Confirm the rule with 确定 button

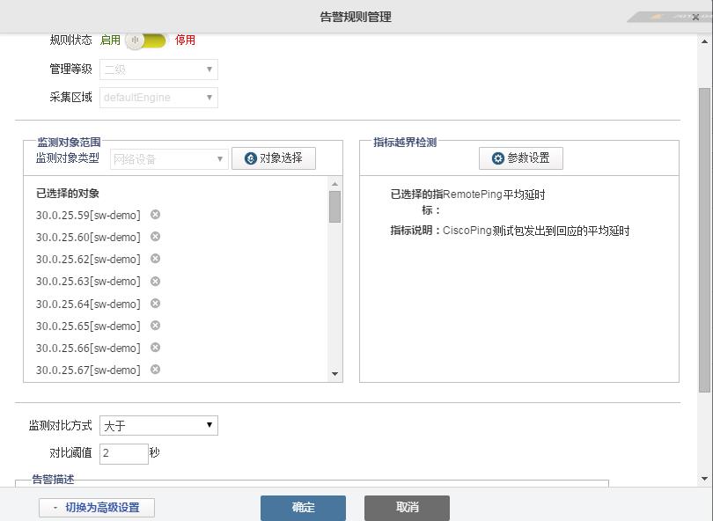tap(303, 508)
